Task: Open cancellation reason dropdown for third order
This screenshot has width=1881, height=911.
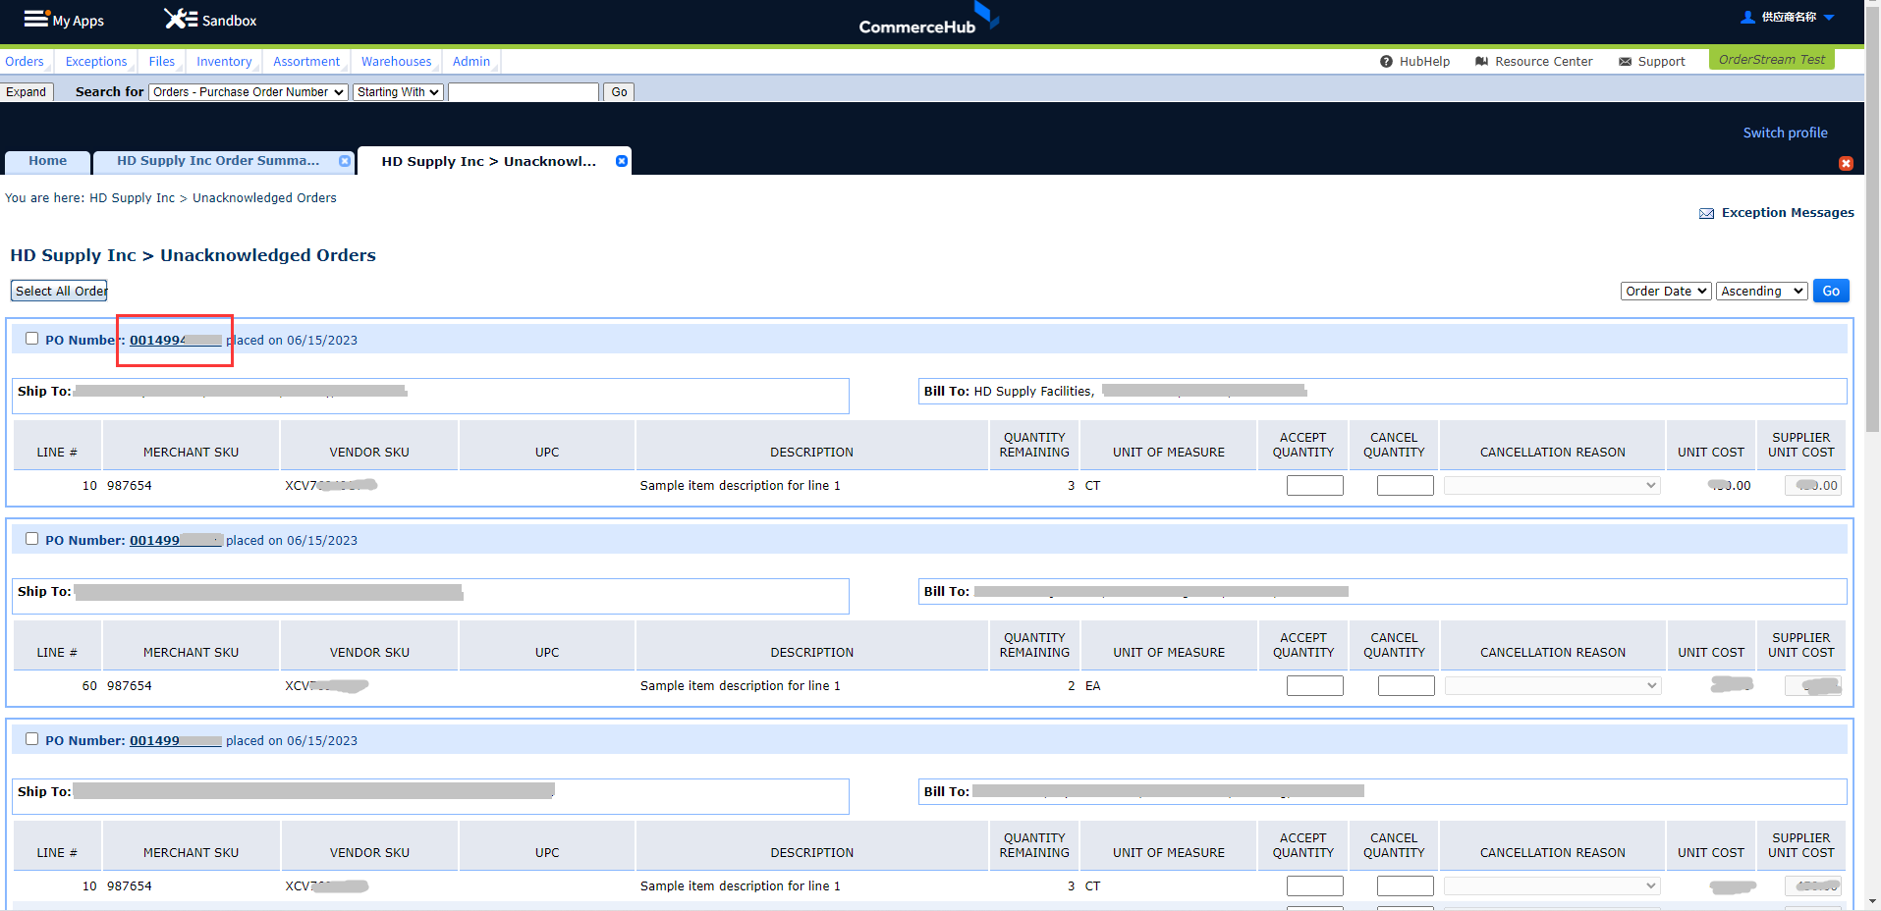Action: click(x=1552, y=885)
